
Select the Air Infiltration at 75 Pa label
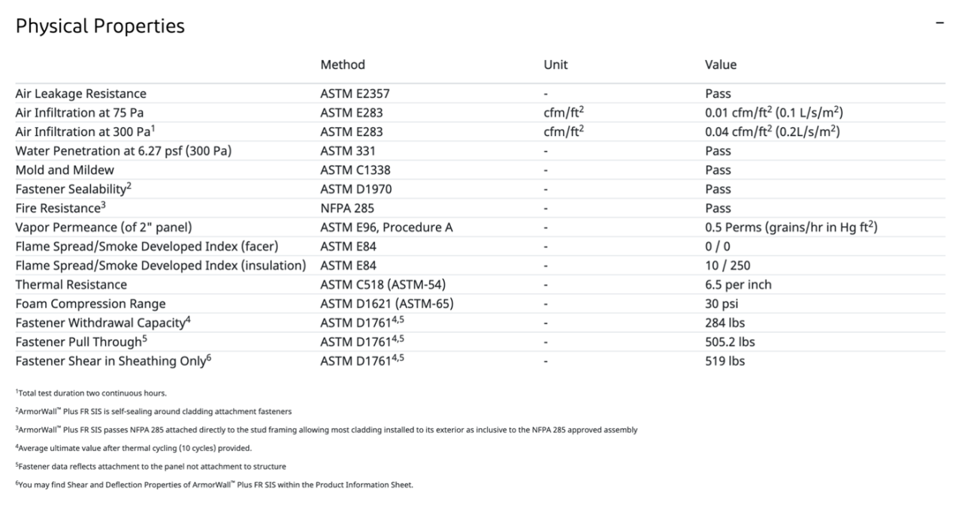coord(80,113)
